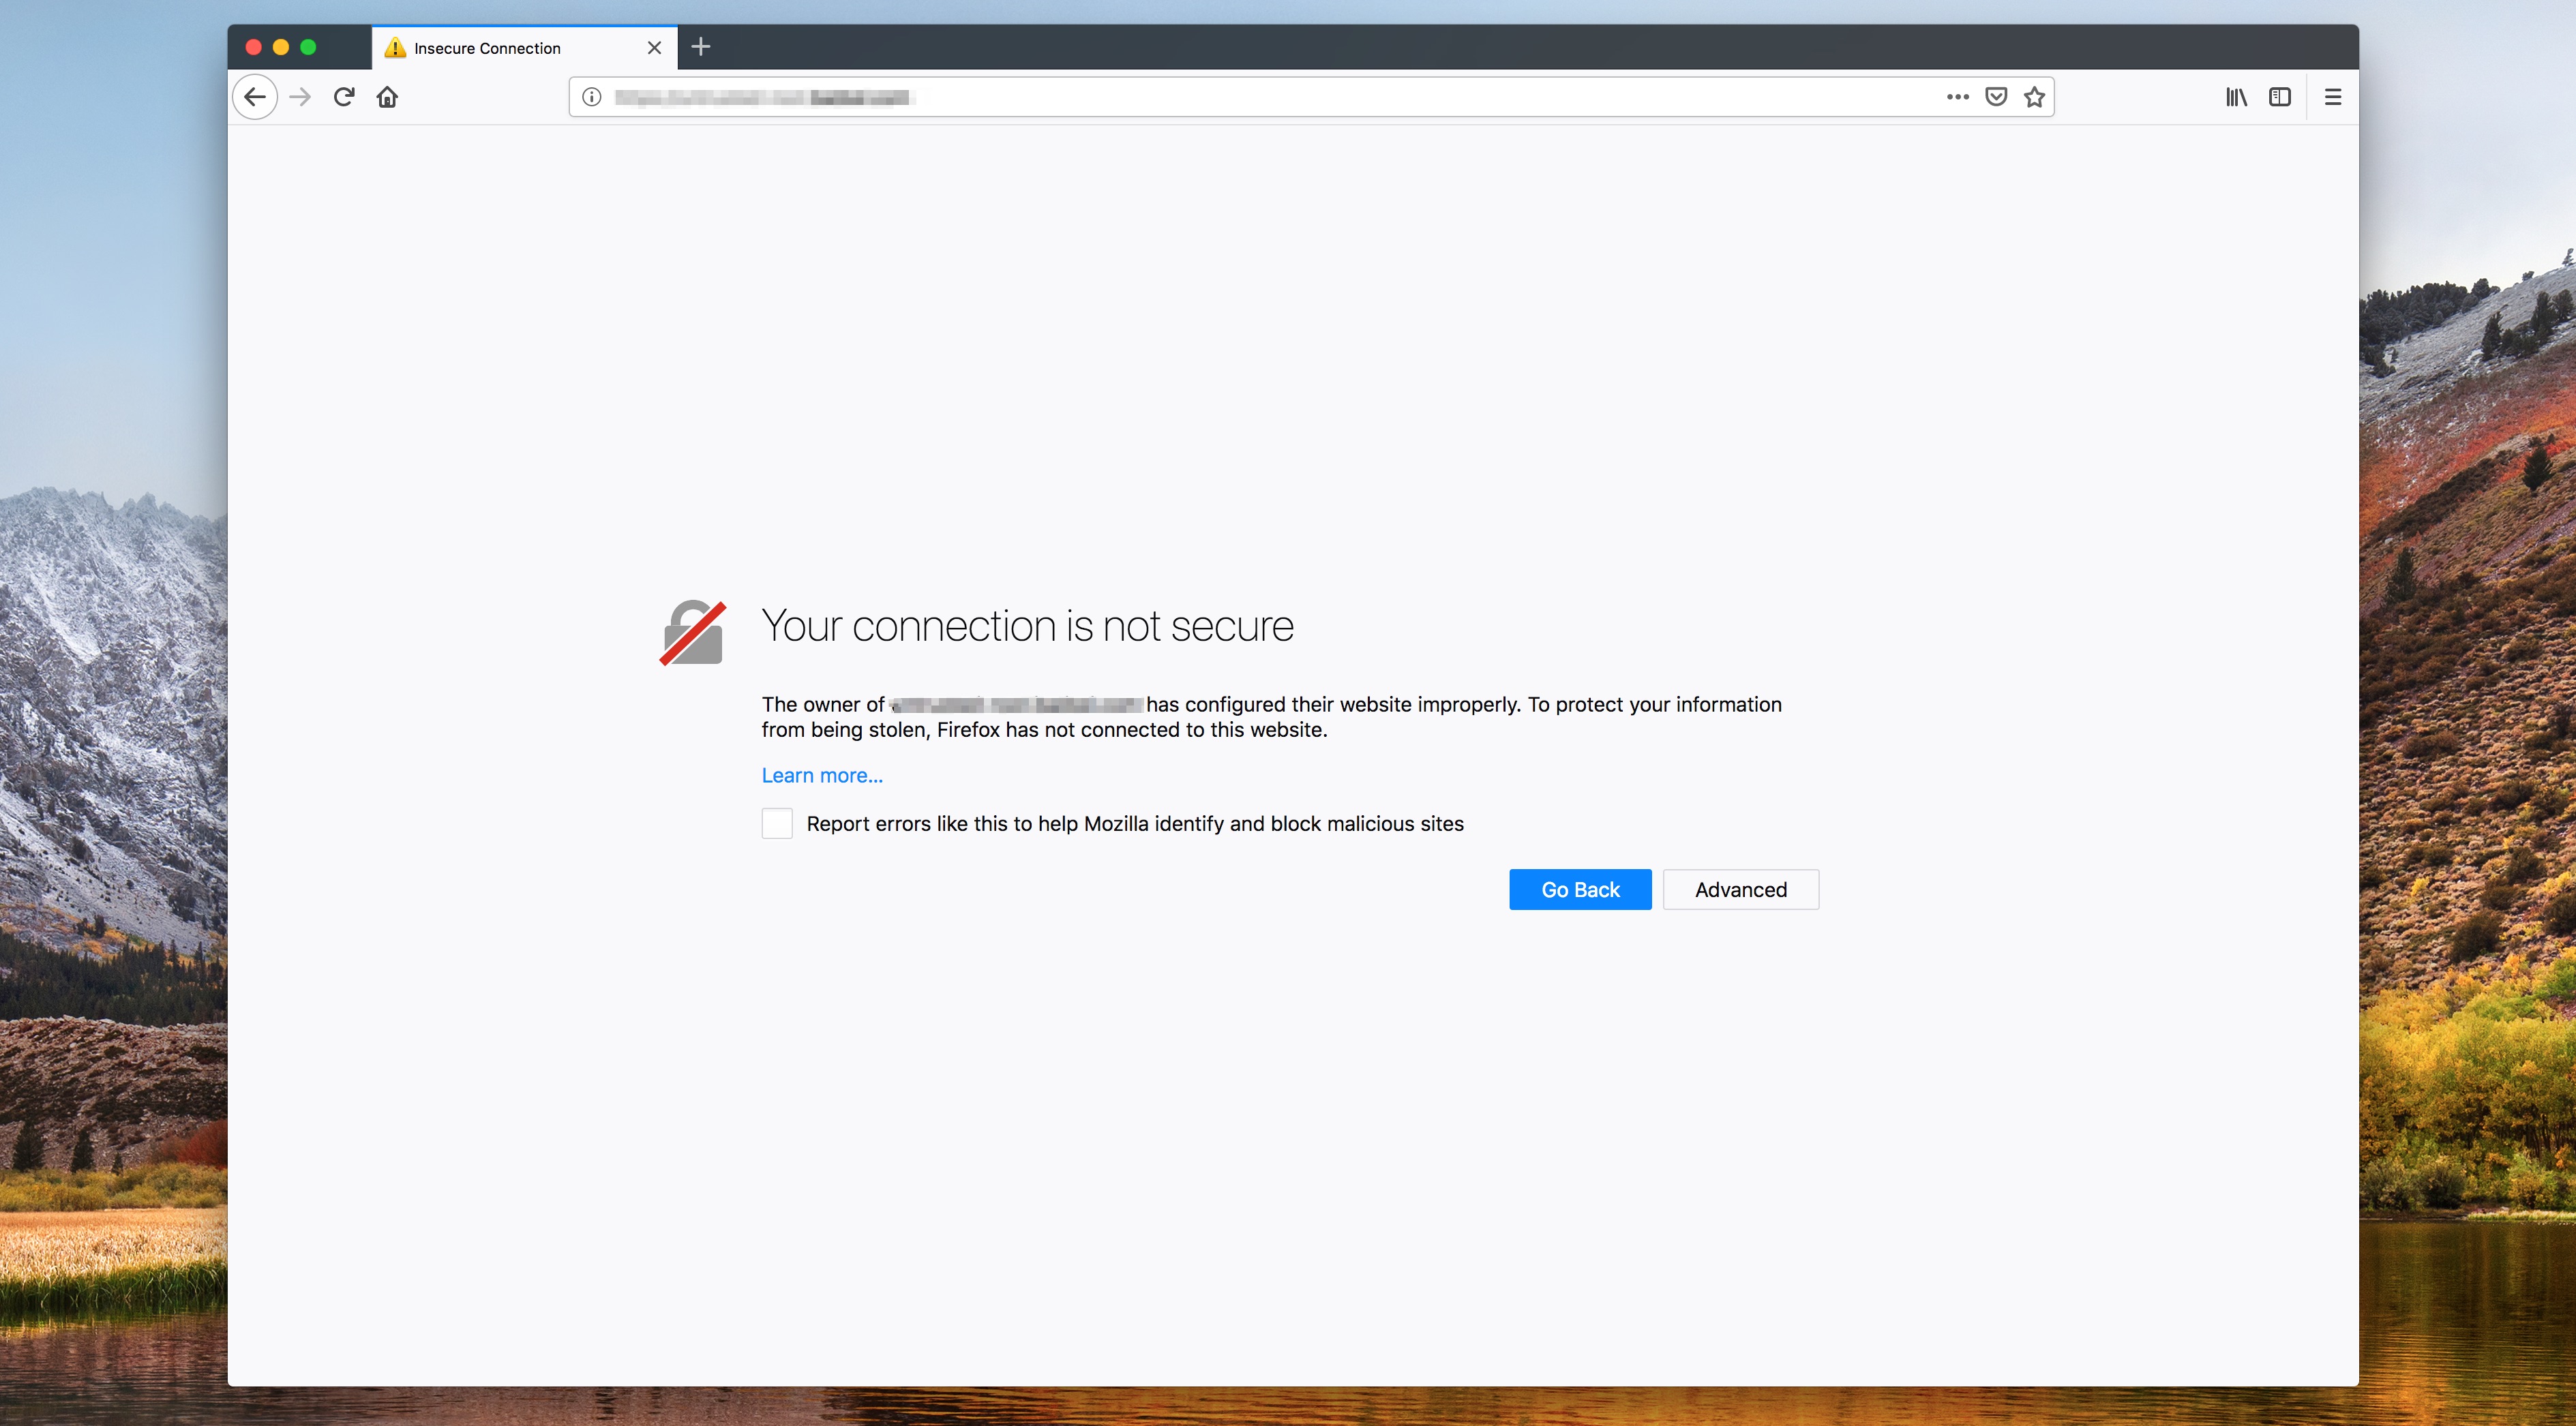The image size is (2576, 1426).
Task: Click the blue Go Back button
Action: pyautogui.click(x=1579, y=889)
